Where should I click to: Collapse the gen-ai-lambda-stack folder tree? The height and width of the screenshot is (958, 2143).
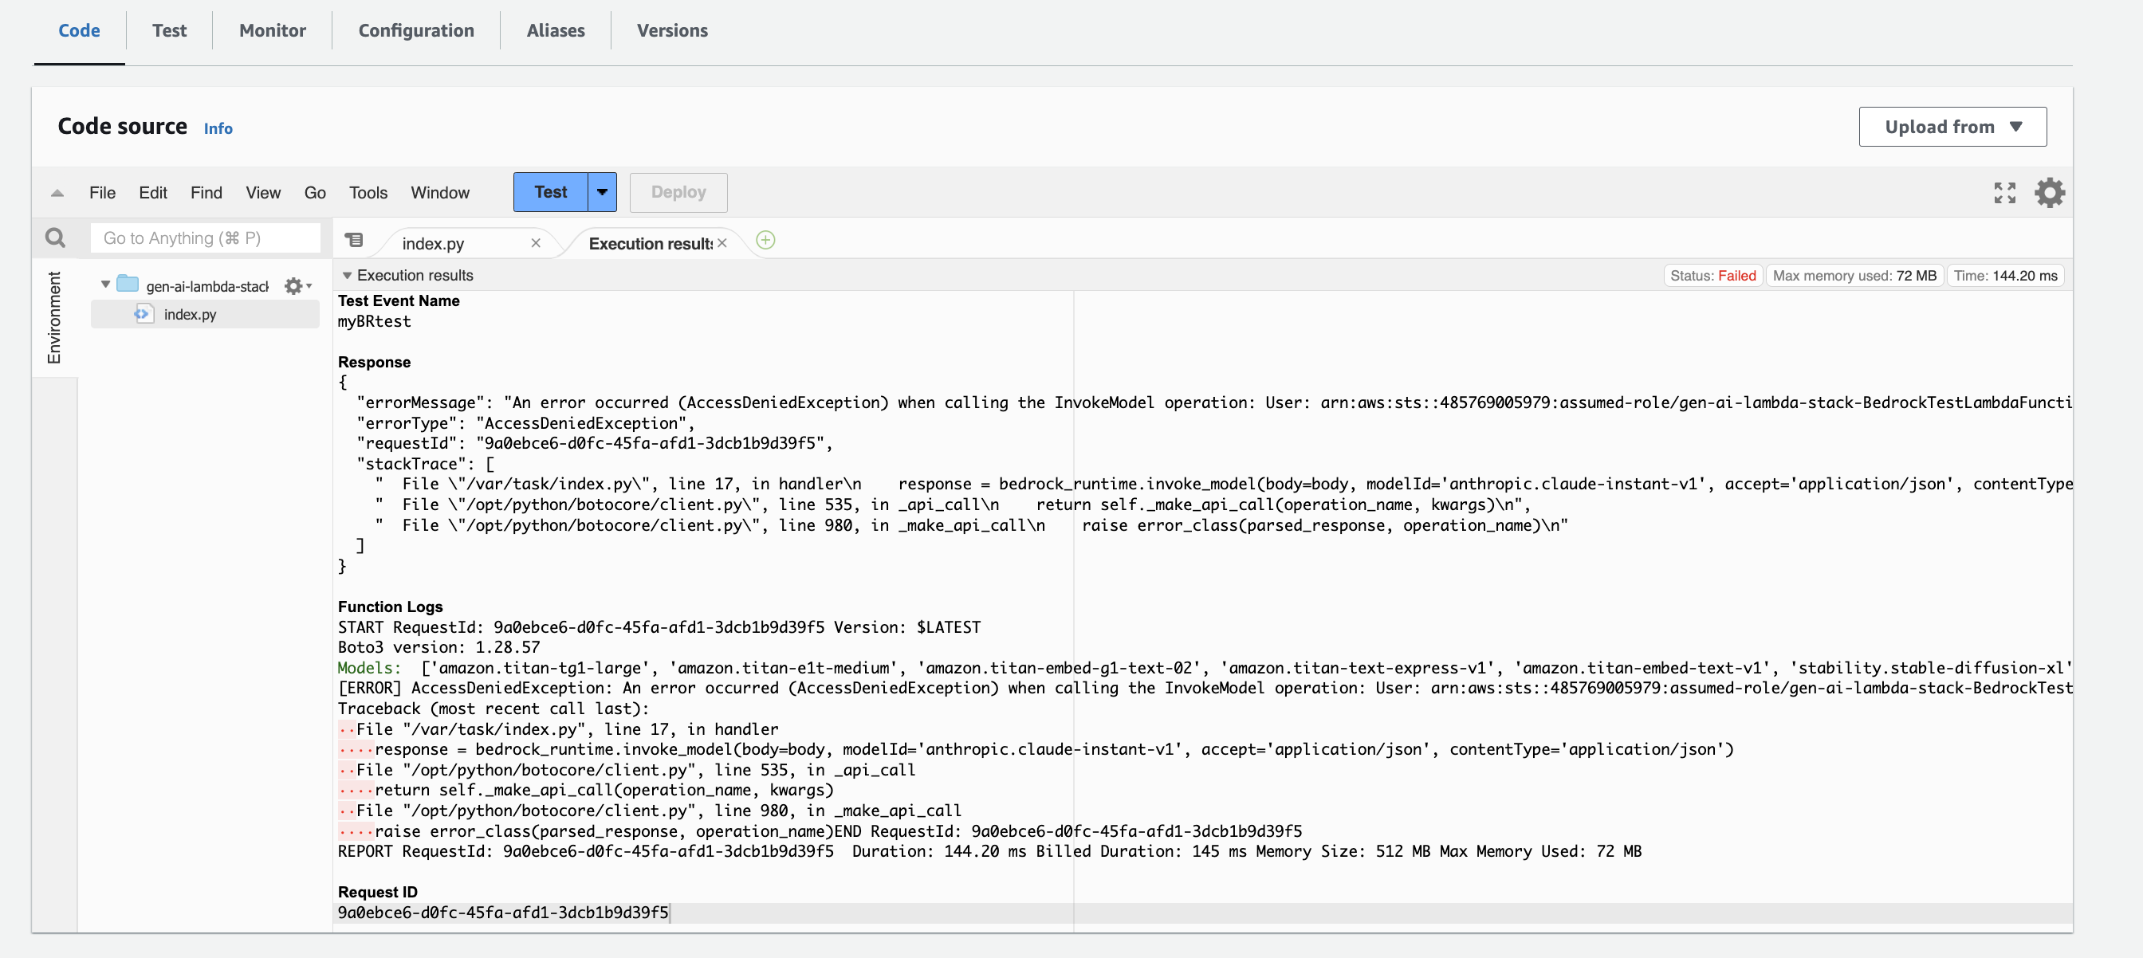[x=106, y=285]
